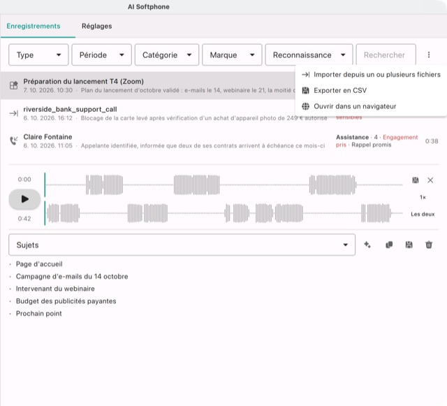Image resolution: width=447 pixels, height=406 pixels.
Task: Click the Page d'accueil topic
Action: pyautogui.click(x=39, y=264)
